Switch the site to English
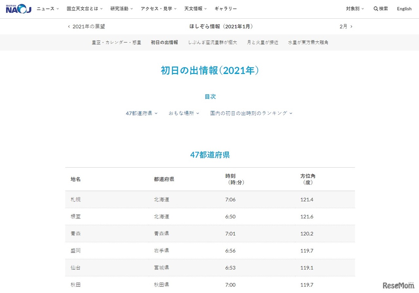Screen dimensions: 419x293 [404, 9]
